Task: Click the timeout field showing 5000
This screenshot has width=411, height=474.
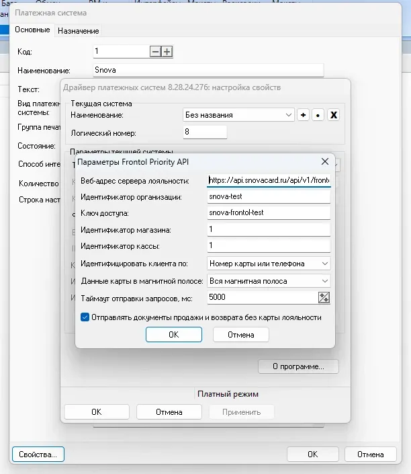Action: (x=263, y=297)
